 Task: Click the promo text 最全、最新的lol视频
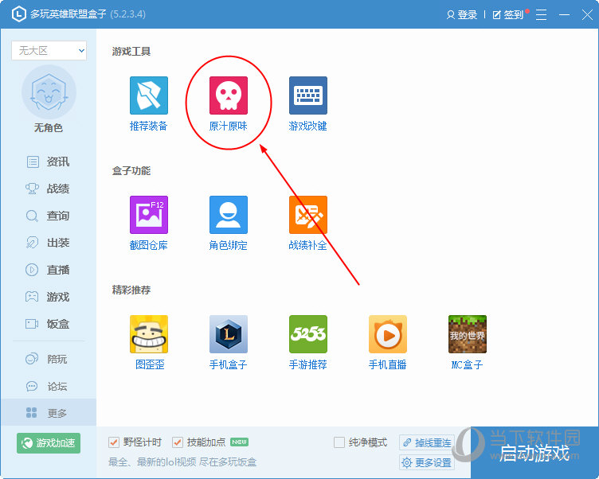tap(152, 462)
